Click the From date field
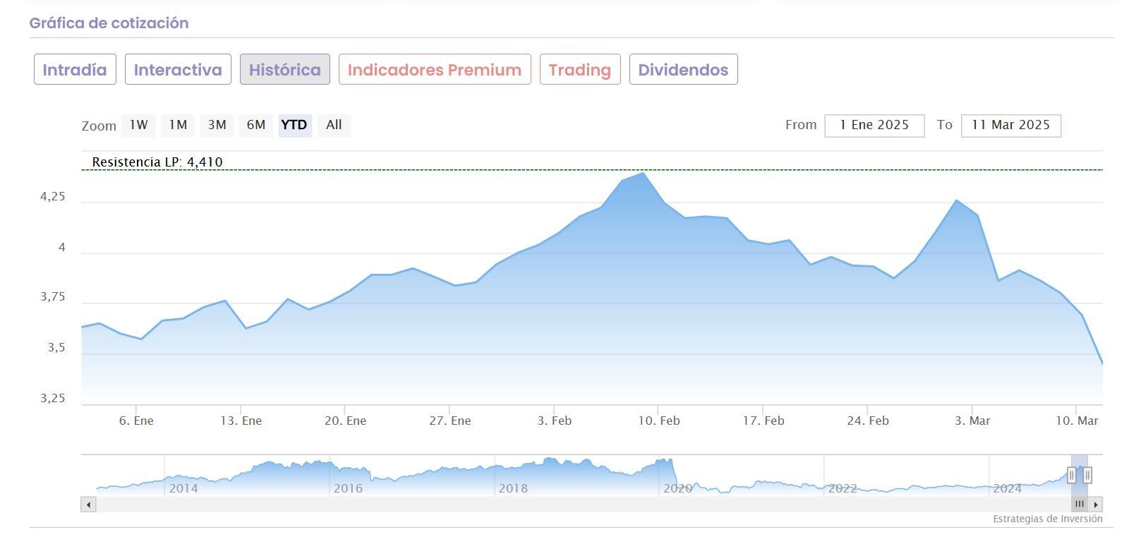This screenshot has width=1141, height=537. coord(874,126)
